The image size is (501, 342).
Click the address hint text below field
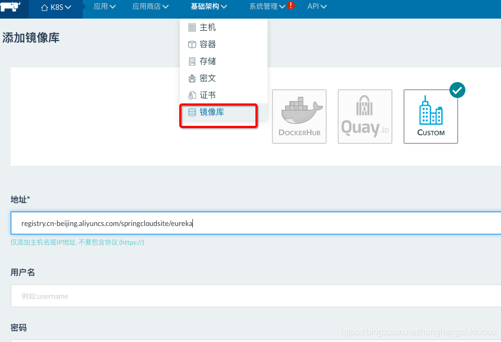click(x=77, y=242)
